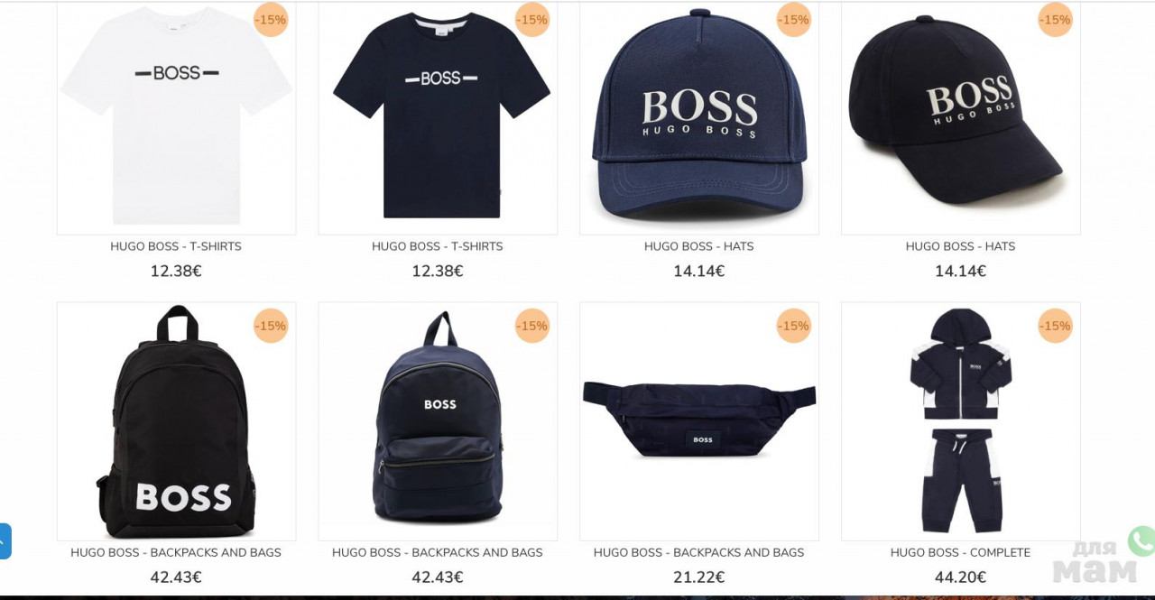
Task: View the blue BOSS Hugo Boss cap image
Action: [699, 117]
